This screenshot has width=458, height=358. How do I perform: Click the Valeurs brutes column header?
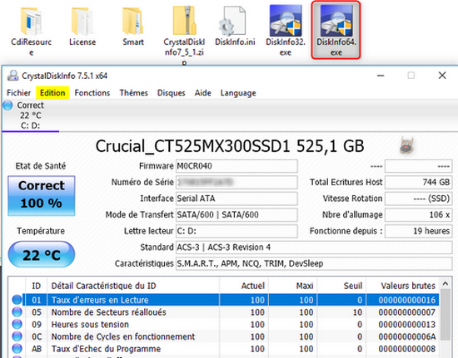(402, 286)
